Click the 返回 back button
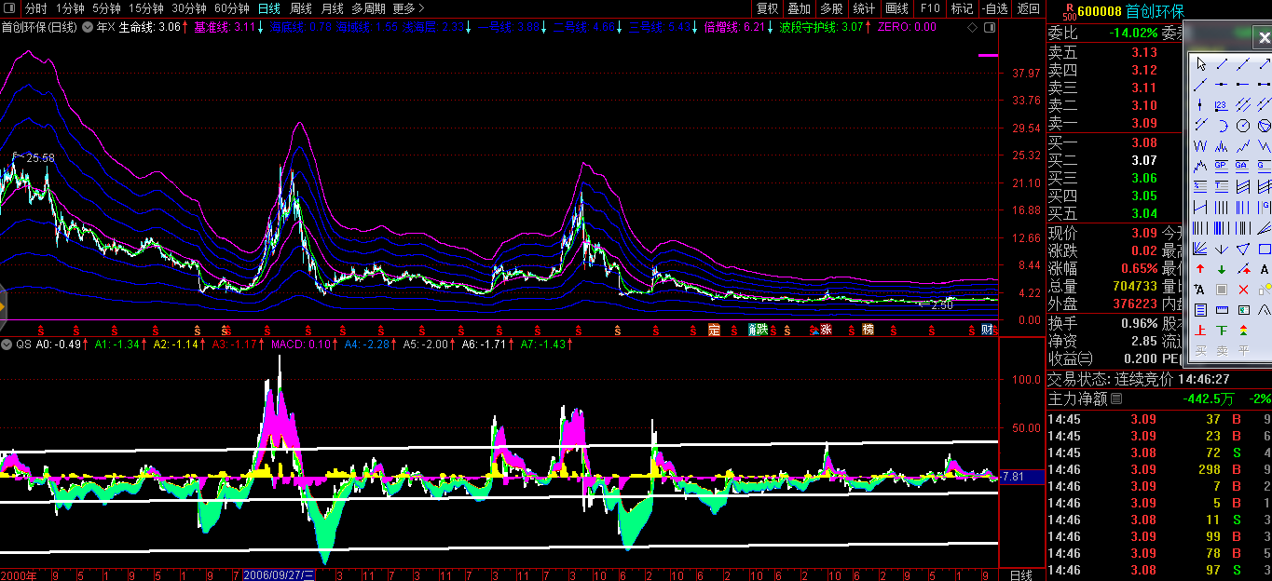 point(1029,8)
